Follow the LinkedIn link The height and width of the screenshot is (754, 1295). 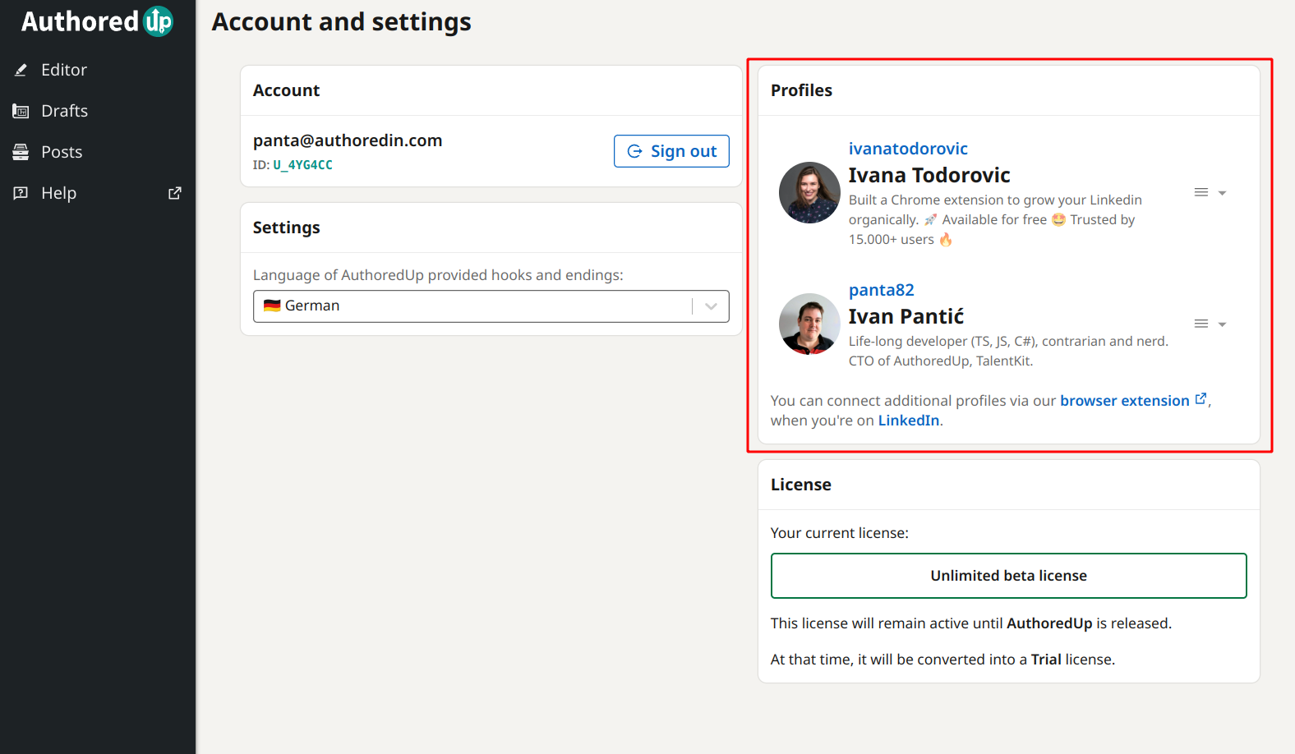tap(909, 421)
